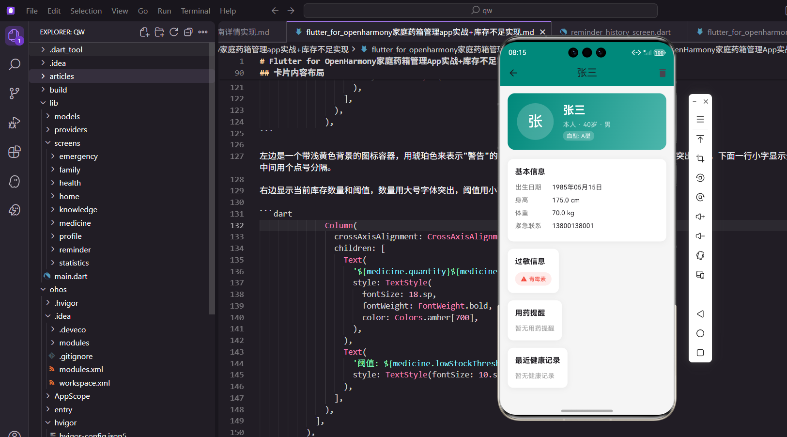
Task: Open the Terminal menu
Action: tap(195, 10)
